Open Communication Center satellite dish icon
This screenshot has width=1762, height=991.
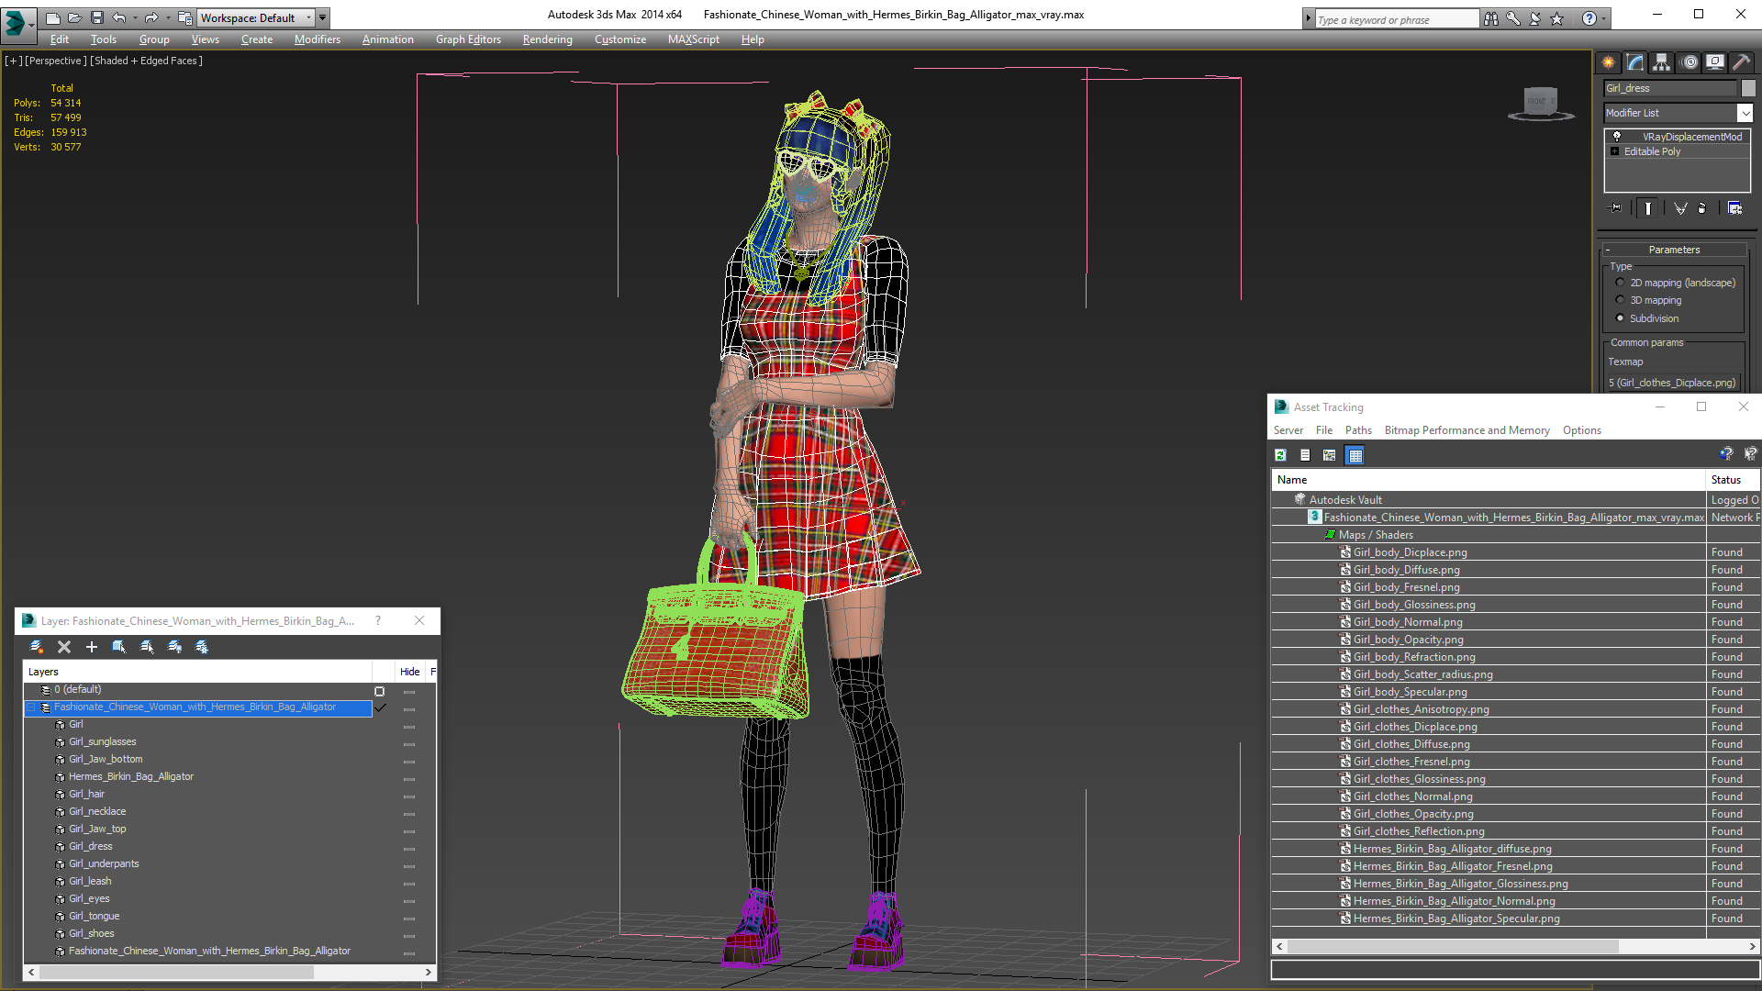1535,18
